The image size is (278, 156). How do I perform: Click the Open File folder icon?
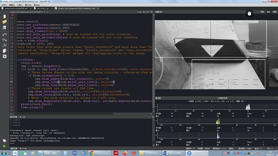coord(4,22)
